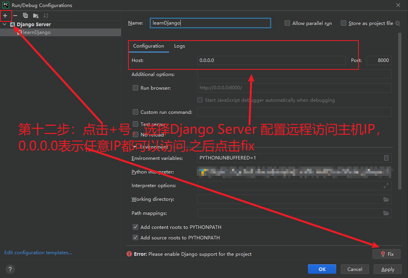This screenshot has width=408, height=278.
Task: Move configuration into a new folder
Action: 36,16
